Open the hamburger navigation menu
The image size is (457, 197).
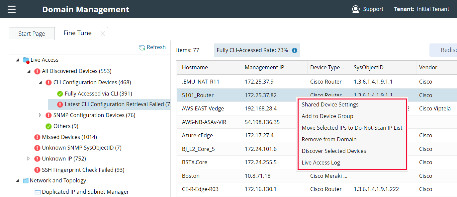12,9
